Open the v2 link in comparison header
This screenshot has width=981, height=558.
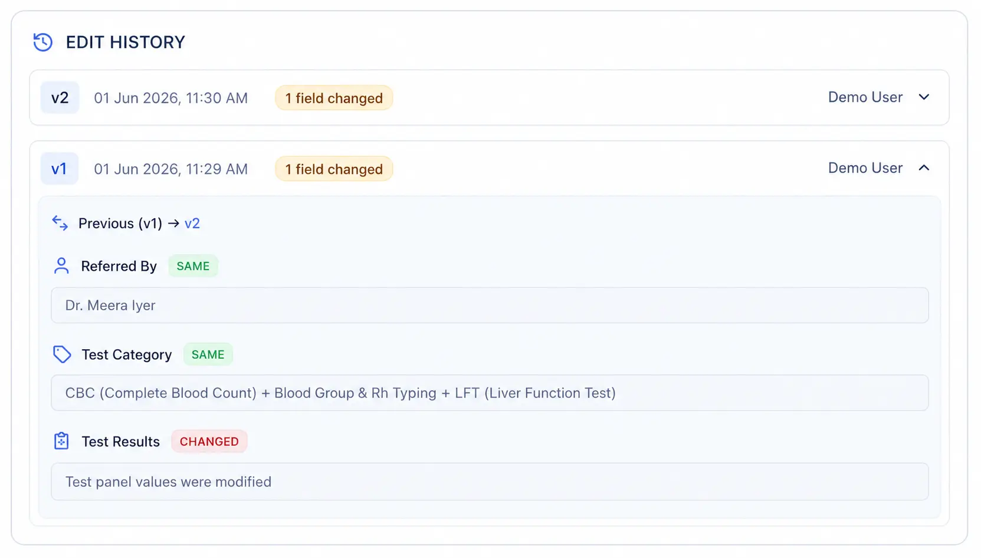[192, 224]
